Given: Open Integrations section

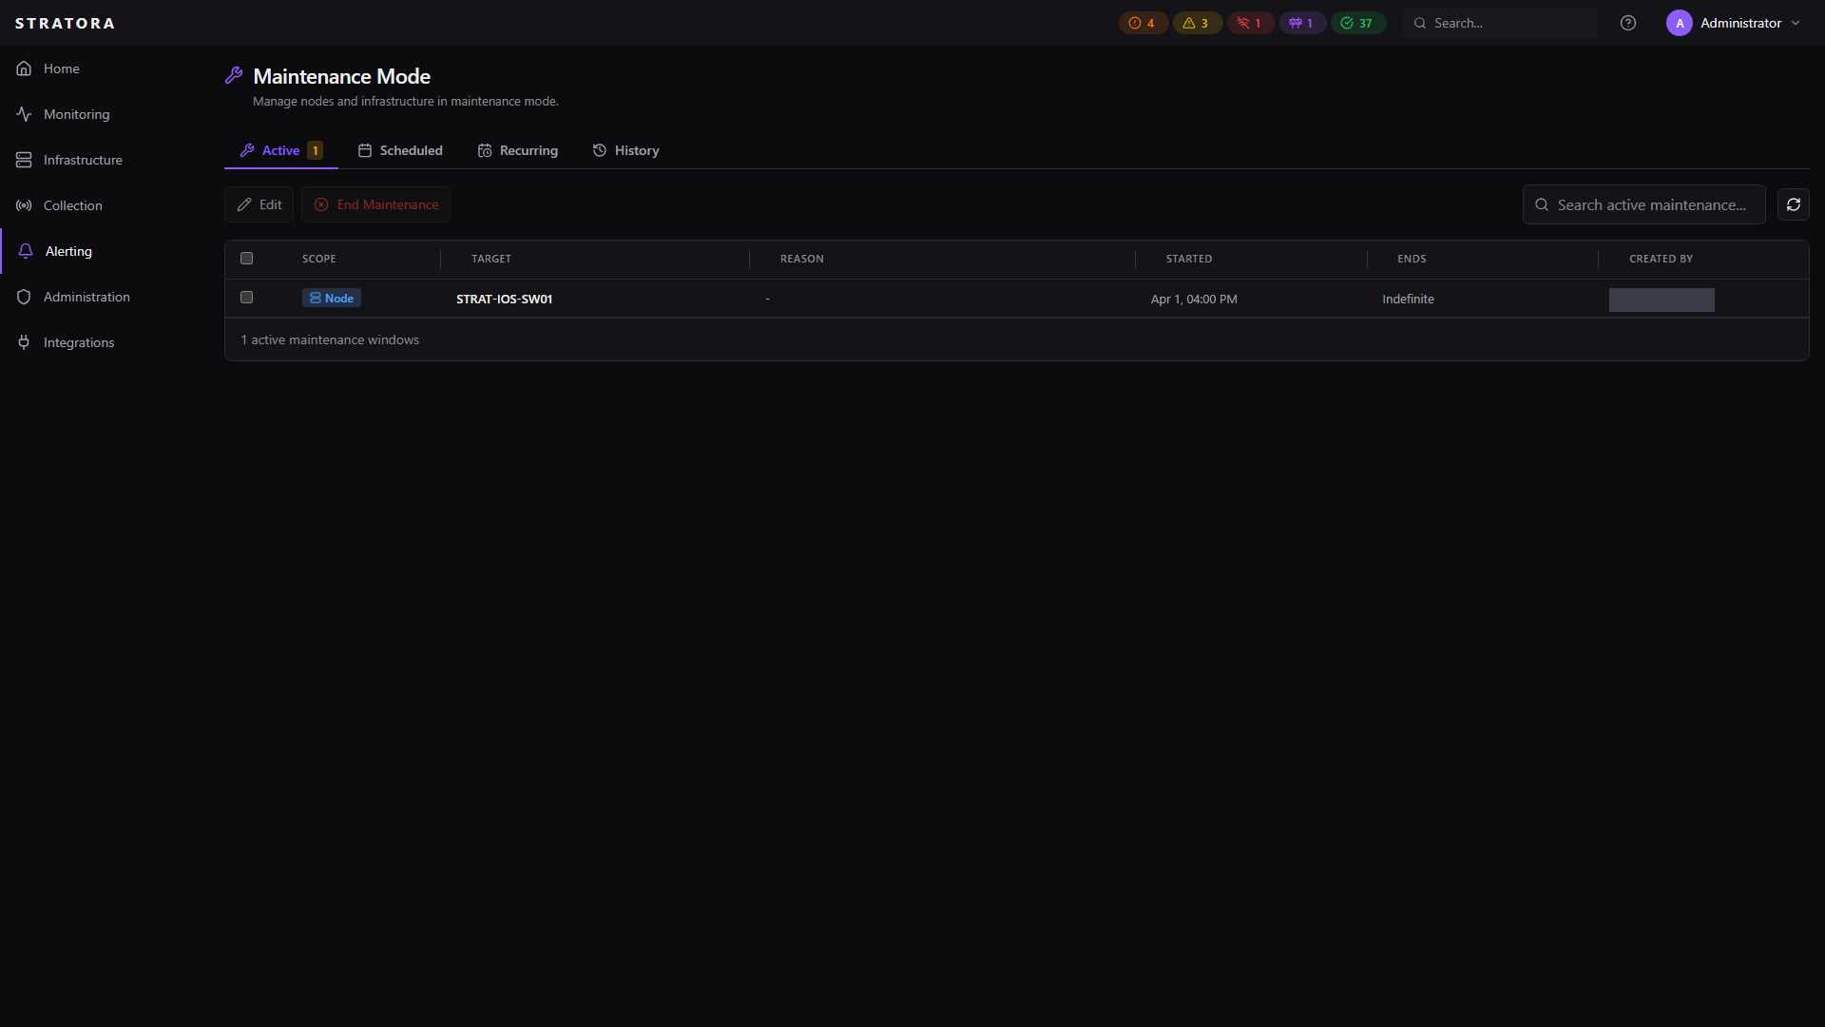Looking at the screenshot, I should pos(79,342).
